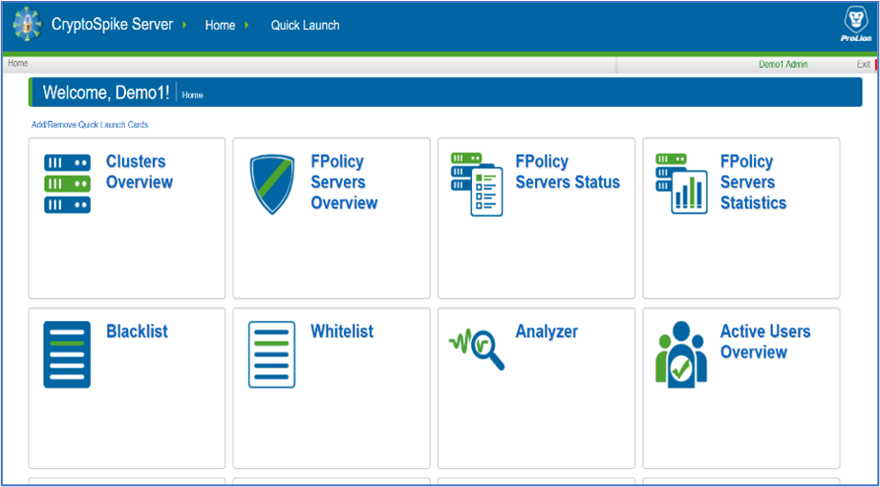Open Active Users Overview title link
This screenshot has width=880, height=487.
(765, 342)
